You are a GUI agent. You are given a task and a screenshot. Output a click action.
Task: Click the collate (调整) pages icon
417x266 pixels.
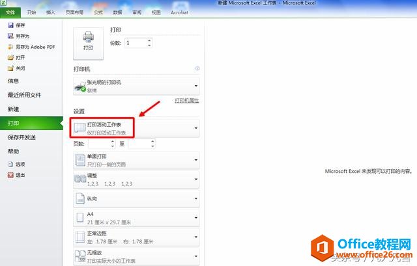pos(80,180)
